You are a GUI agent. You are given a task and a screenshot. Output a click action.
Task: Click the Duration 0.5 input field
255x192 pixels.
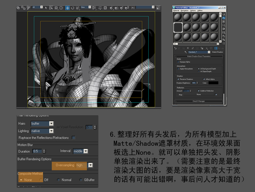pyautogui.click(x=37, y=151)
